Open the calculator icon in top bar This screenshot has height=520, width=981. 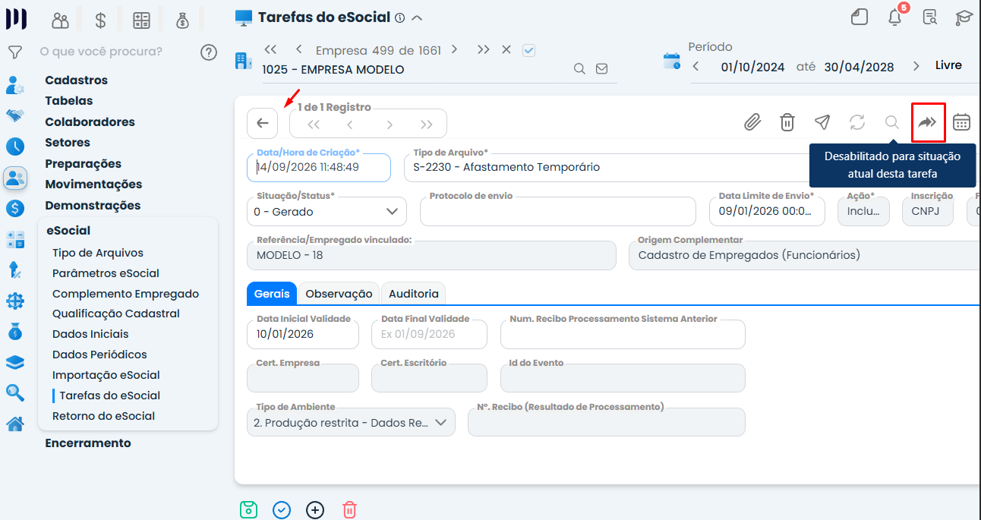pos(141,20)
